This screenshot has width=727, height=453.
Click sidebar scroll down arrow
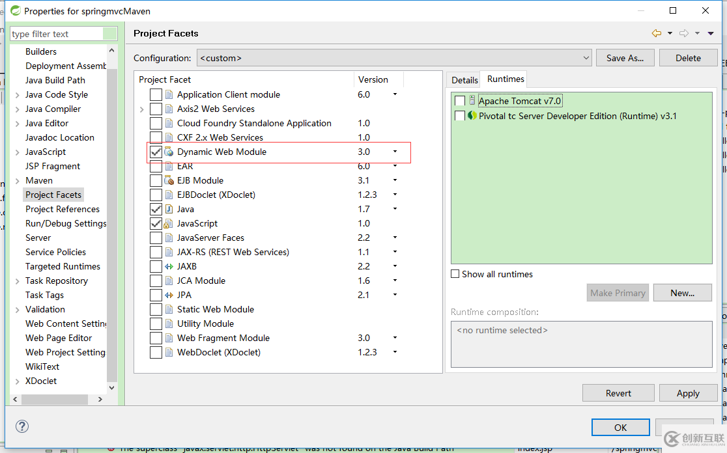pyautogui.click(x=112, y=388)
